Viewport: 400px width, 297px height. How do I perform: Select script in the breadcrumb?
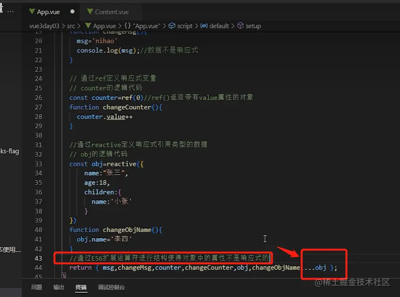pyautogui.click(x=185, y=26)
